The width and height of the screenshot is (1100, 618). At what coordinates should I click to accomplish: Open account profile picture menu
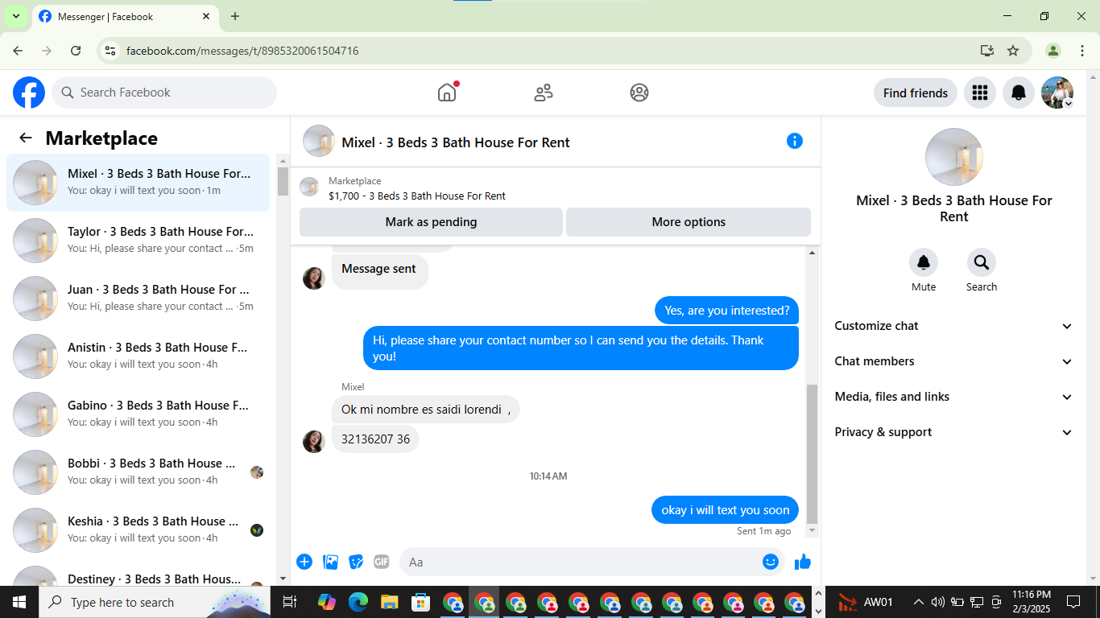pos(1057,93)
